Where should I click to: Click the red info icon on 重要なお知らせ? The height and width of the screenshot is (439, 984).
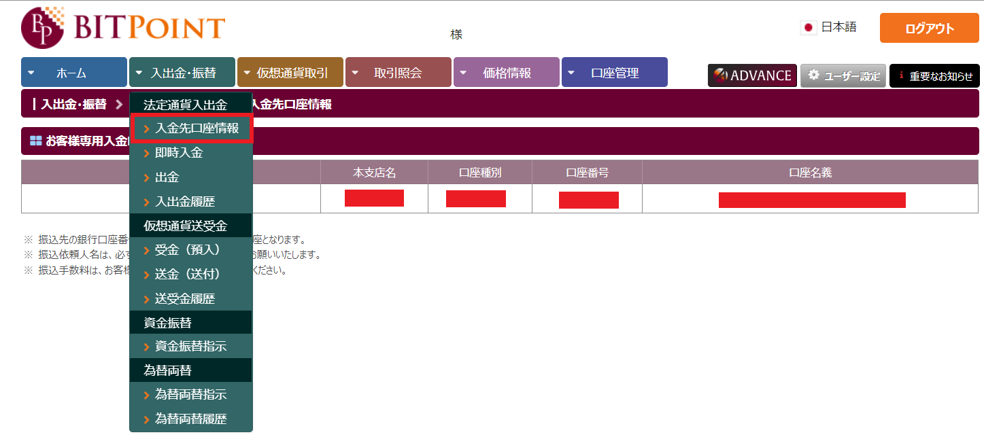pyautogui.click(x=901, y=75)
